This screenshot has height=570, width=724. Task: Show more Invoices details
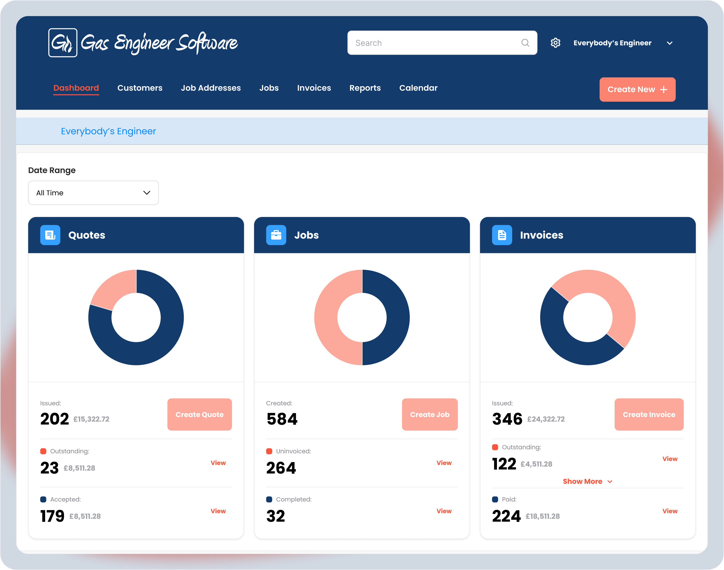coord(588,481)
